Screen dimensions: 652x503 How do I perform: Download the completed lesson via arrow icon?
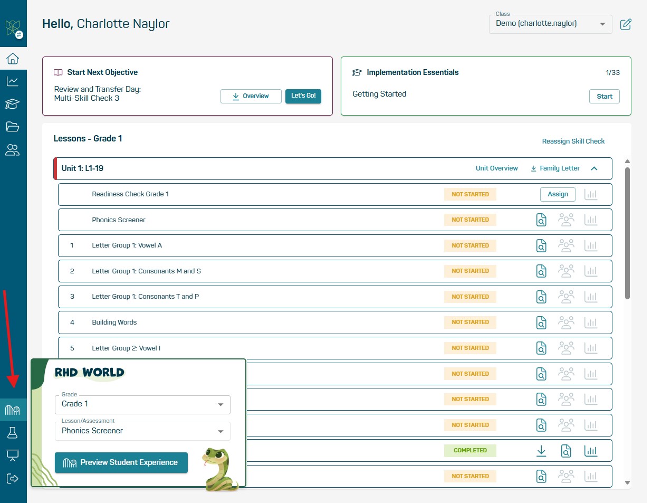(541, 450)
